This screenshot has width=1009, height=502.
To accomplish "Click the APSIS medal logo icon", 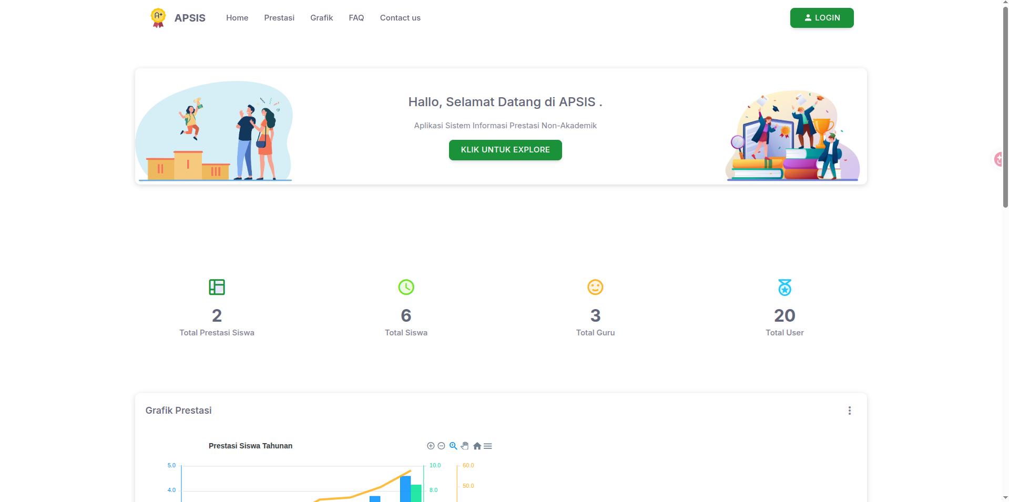I will (x=158, y=18).
